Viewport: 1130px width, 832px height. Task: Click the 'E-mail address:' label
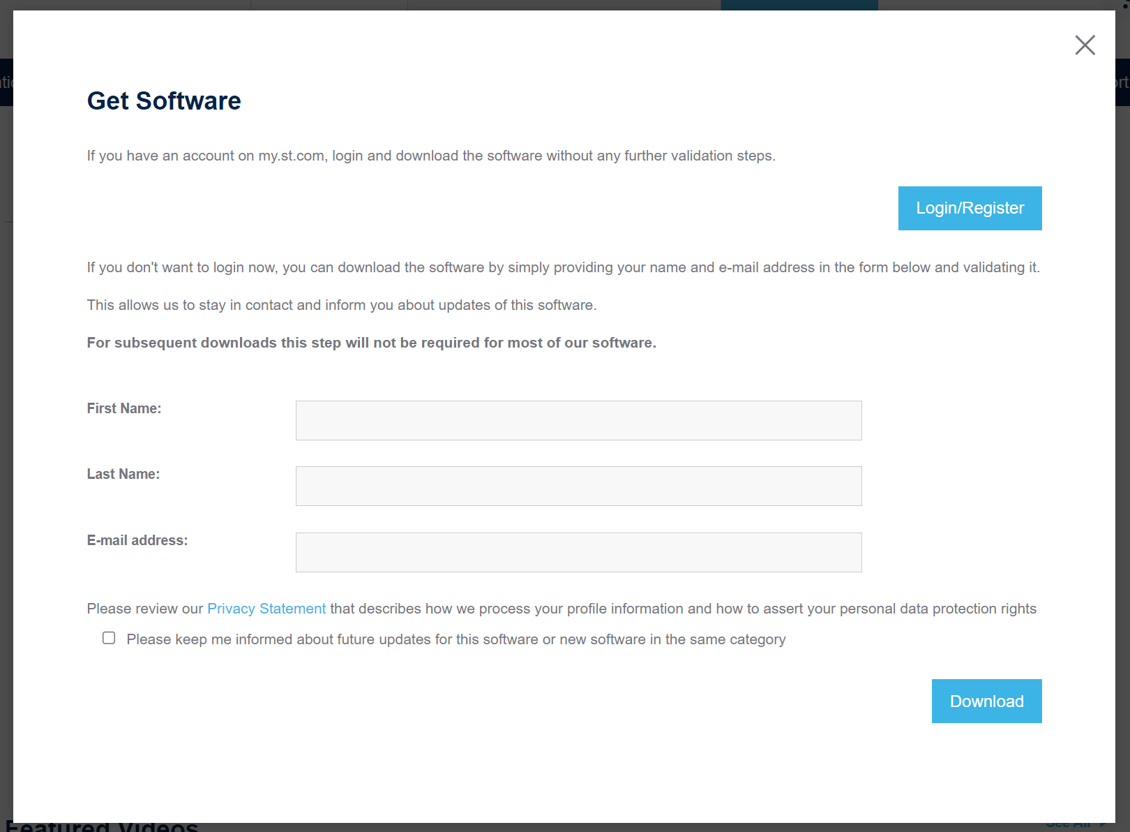pos(137,540)
